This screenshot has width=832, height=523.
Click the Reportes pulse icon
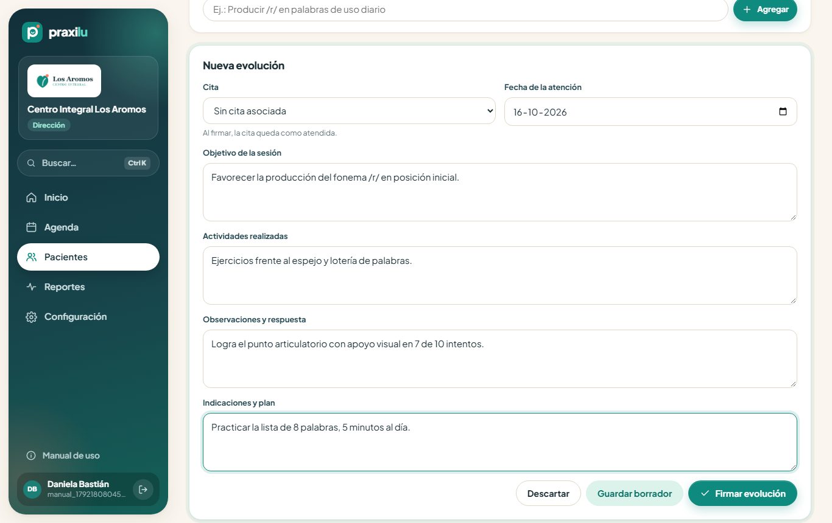click(x=31, y=287)
